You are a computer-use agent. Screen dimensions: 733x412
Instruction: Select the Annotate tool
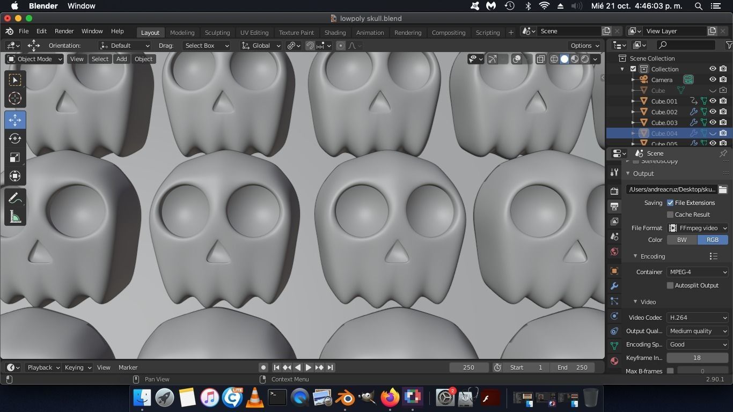point(15,198)
